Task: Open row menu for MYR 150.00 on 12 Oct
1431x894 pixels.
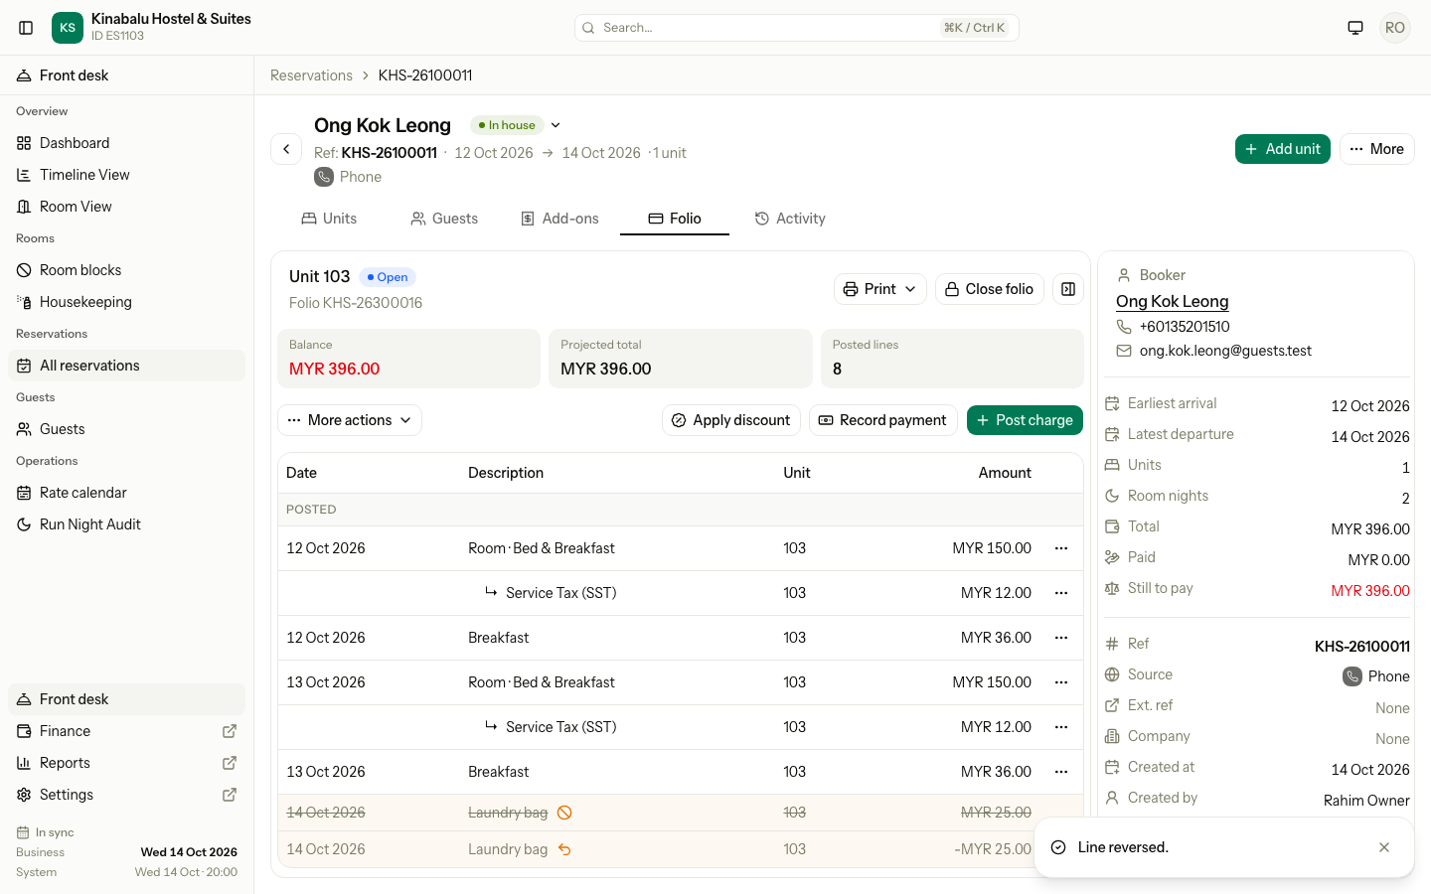Action: click(1061, 548)
